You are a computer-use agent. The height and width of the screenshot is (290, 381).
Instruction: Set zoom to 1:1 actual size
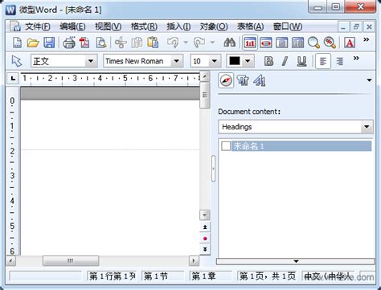(250, 43)
